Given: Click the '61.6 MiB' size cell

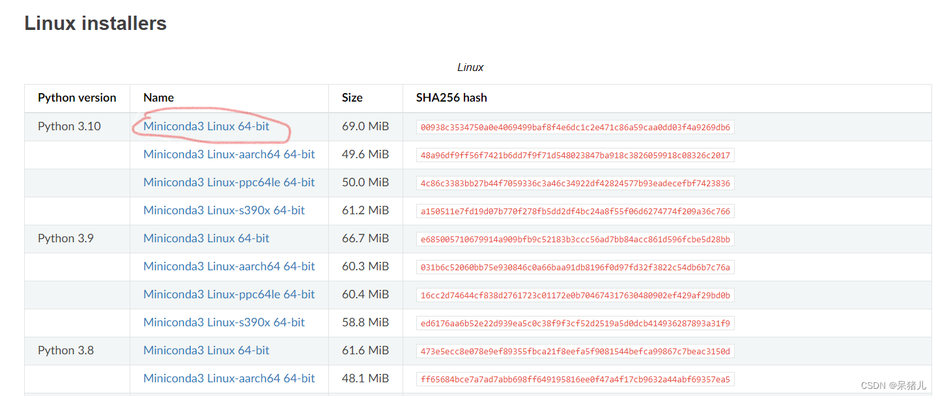Looking at the screenshot, I should click(365, 350).
